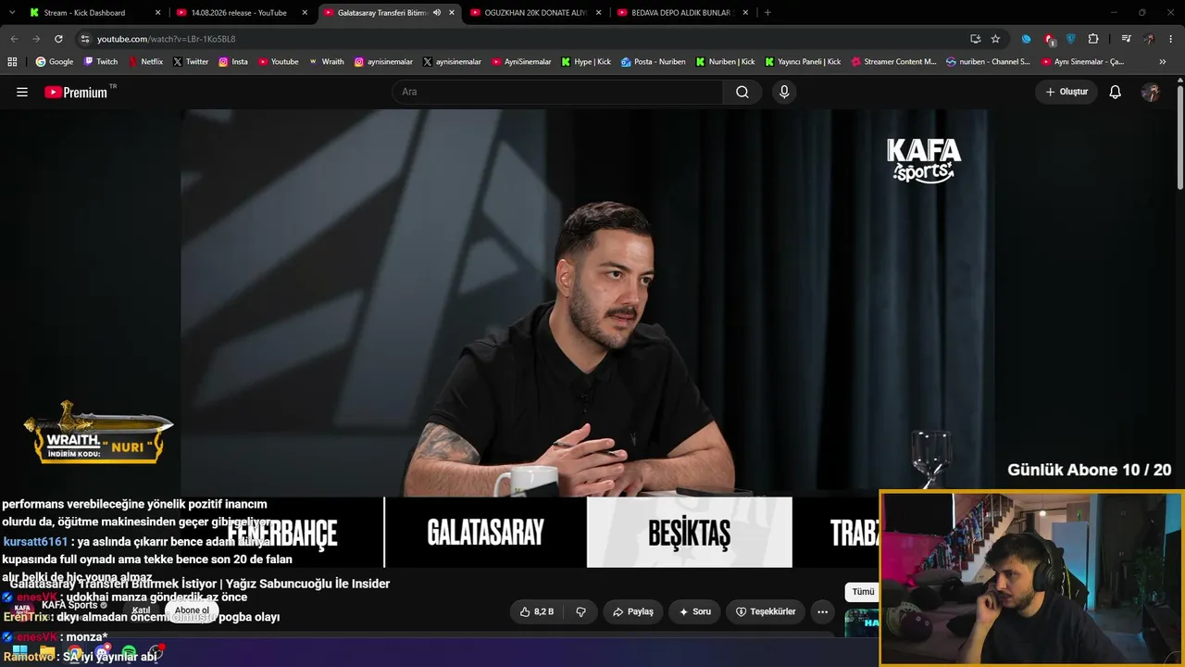Open the nuriben - Channel S... bookmark
1185x667 pixels.
[988, 62]
